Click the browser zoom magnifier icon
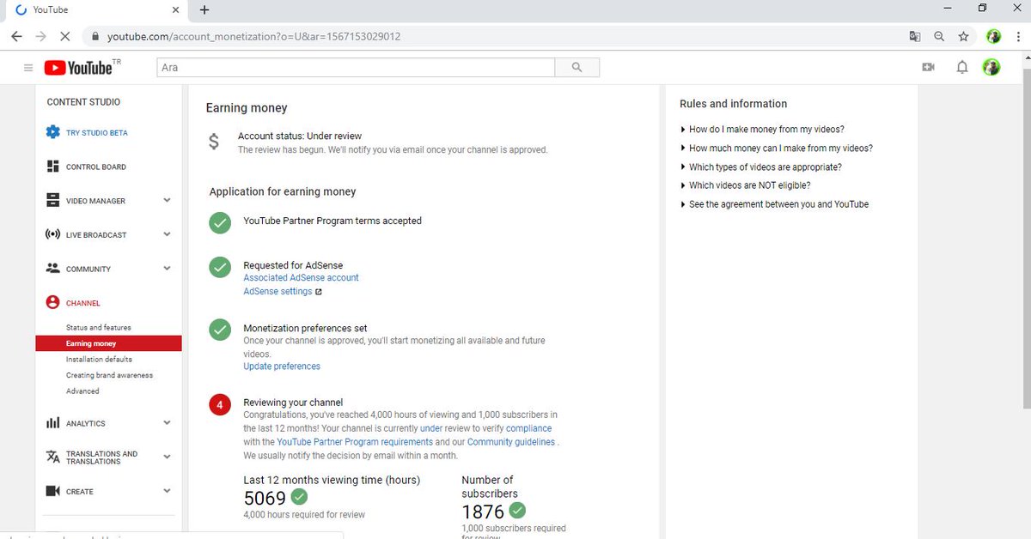 click(939, 37)
